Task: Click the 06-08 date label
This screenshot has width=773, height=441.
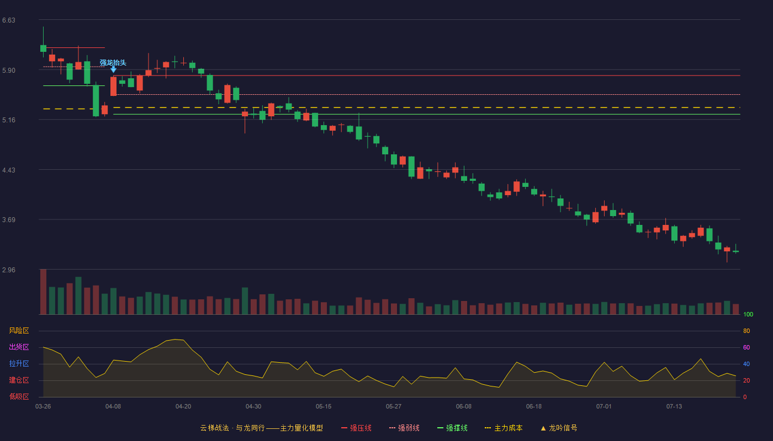Action: (x=464, y=406)
